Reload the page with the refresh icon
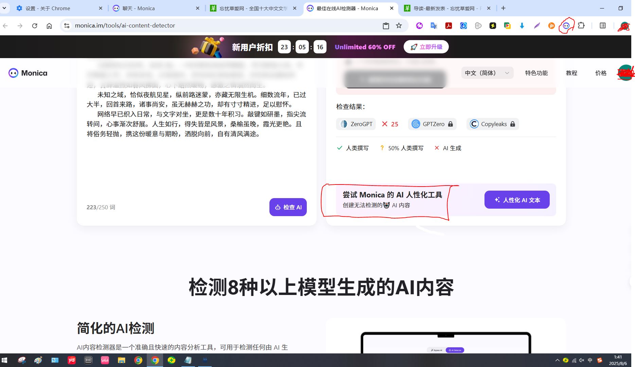 click(x=35, y=25)
